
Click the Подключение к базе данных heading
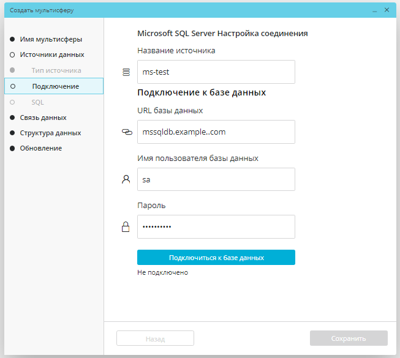click(x=202, y=92)
